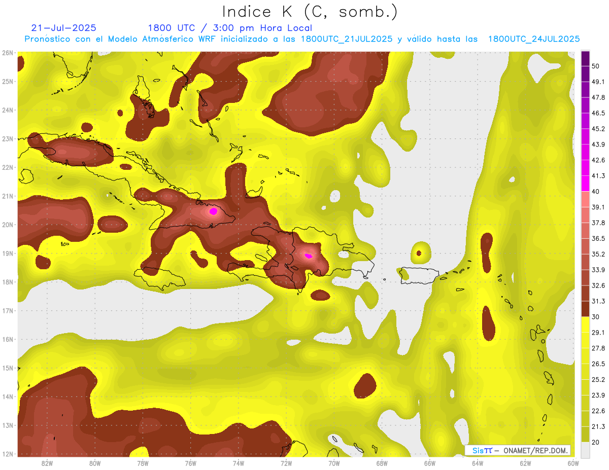This screenshot has height=470, width=609.
Task: Click the magenta hotspot over eastern Cuba
Action: (x=213, y=211)
